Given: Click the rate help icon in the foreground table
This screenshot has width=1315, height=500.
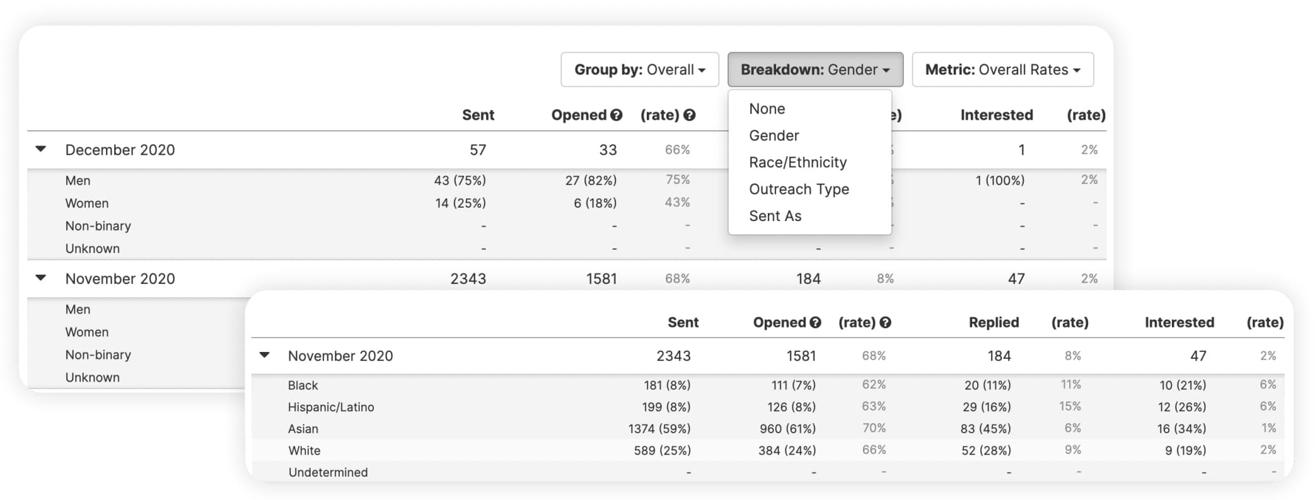Looking at the screenshot, I should (x=886, y=322).
